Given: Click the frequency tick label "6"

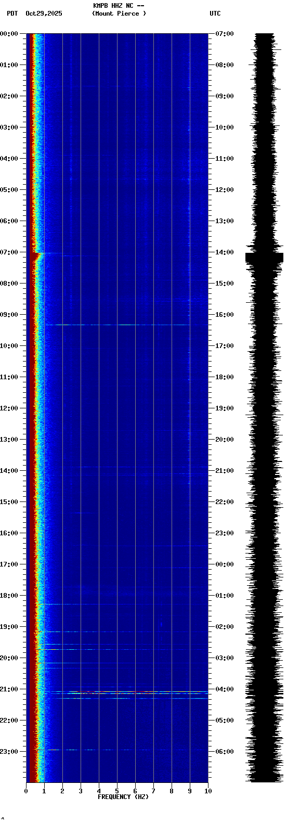Looking at the screenshot, I should pos(135,791).
